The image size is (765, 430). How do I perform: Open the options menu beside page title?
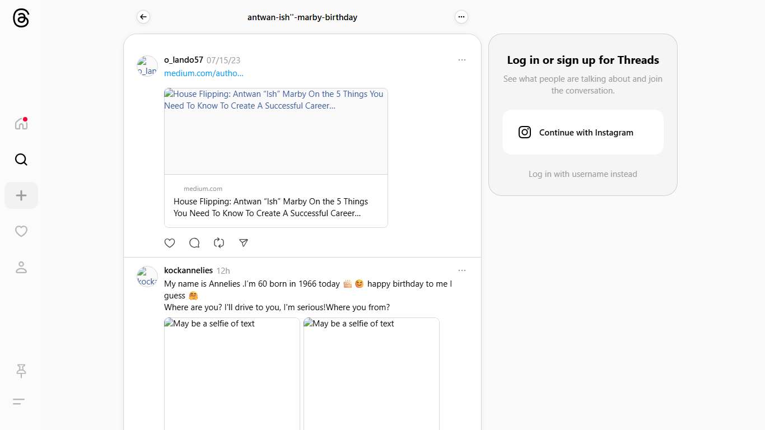click(461, 17)
